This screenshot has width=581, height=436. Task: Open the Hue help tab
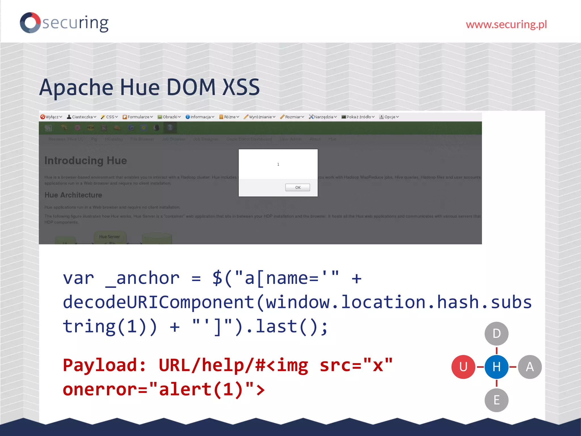(x=332, y=139)
